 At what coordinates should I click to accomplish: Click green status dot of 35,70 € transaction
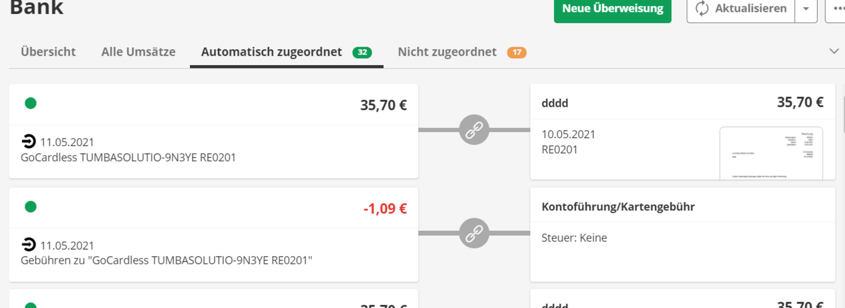tap(30, 103)
